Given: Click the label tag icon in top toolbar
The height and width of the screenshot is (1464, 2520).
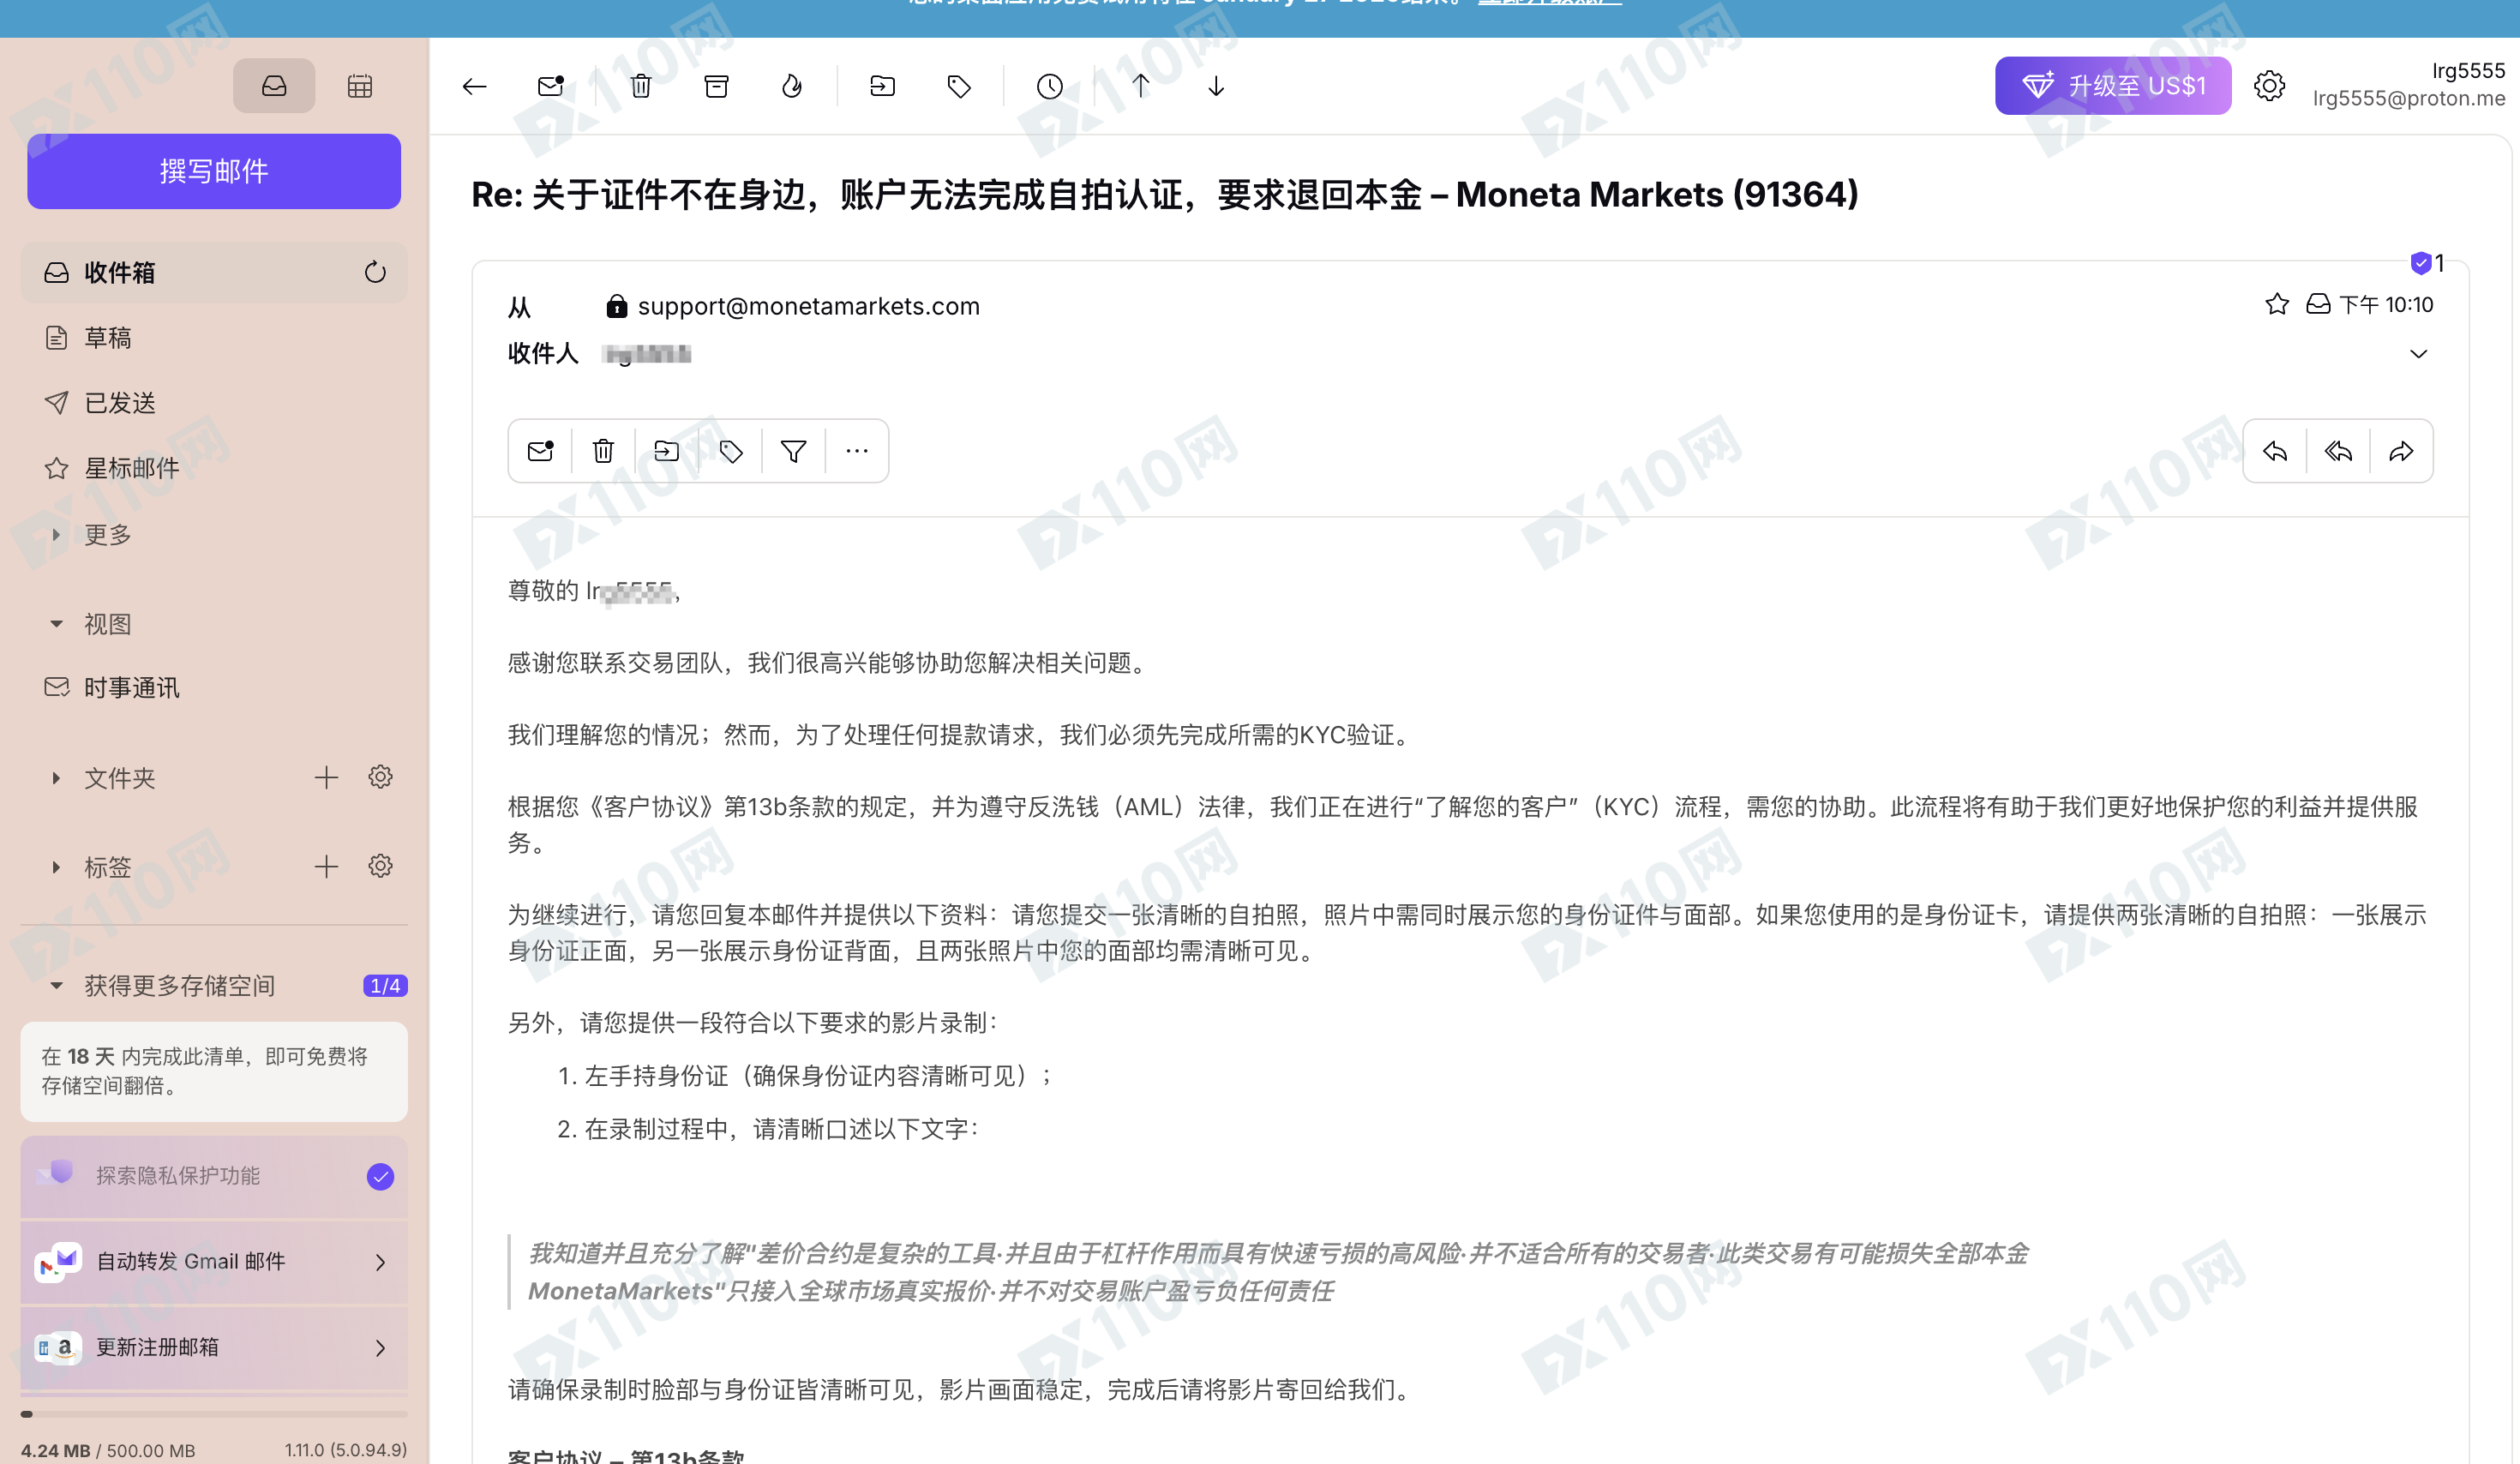Looking at the screenshot, I should point(958,87).
